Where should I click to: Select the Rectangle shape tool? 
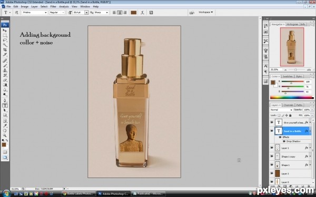pos(5,115)
